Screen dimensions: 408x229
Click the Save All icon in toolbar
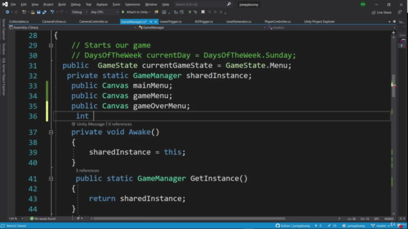click(x=44, y=12)
